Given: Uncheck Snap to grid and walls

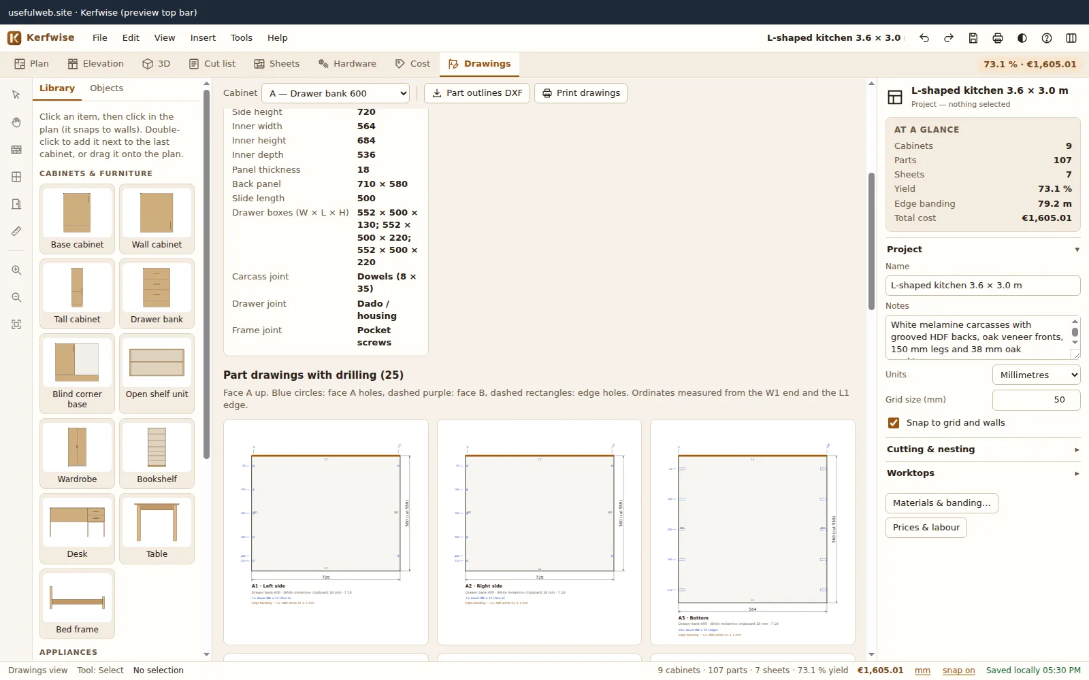Looking at the screenshot, I should pyautogui.click(x=894, y=423).
